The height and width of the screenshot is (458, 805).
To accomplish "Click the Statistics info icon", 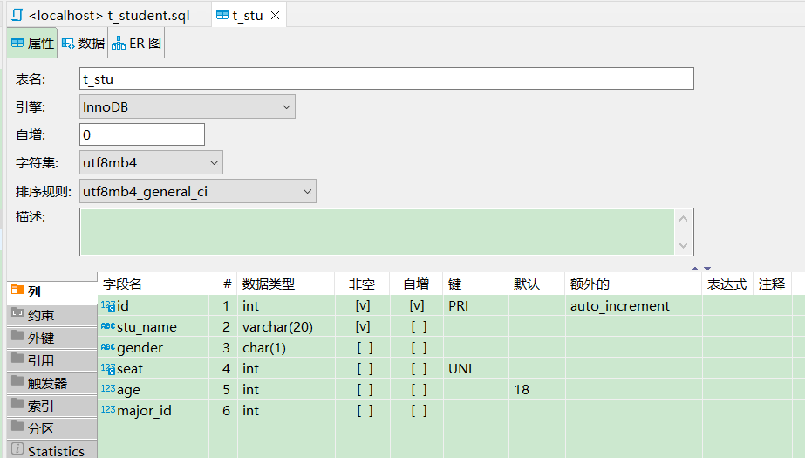I will (x=17, y=448).
